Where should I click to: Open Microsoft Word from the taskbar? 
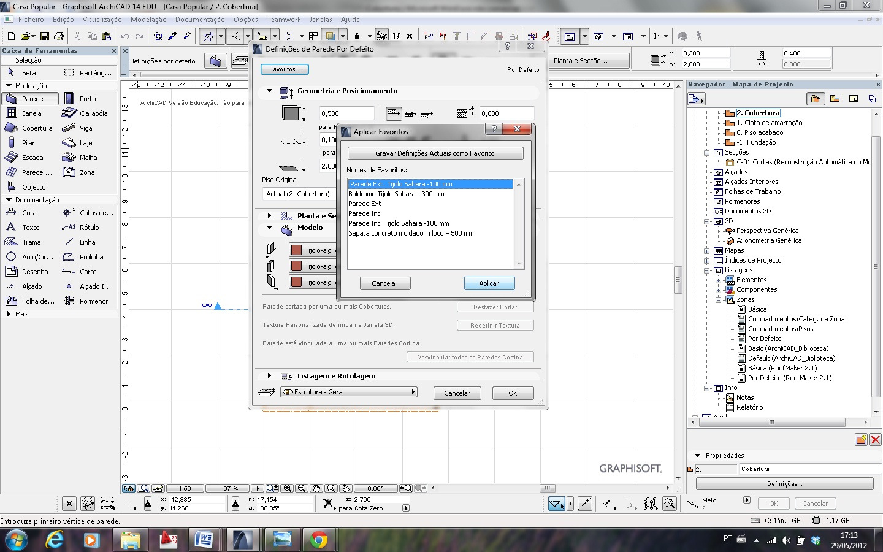tap(203, 540)
